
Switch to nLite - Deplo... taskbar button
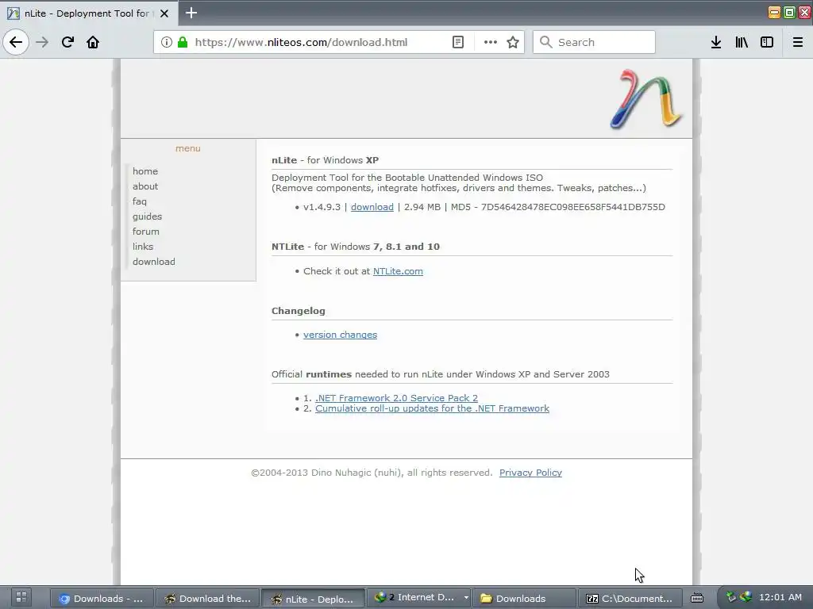tap(313, 599)
